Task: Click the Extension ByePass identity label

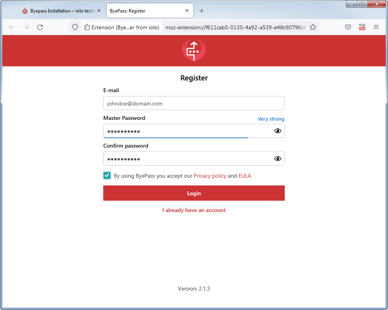Action: pyautogui.click(x=122, y=27)
